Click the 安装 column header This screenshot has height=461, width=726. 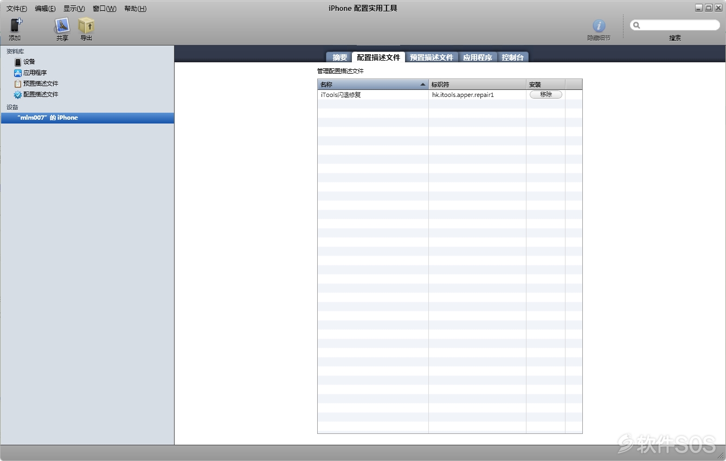(x=545, y=85)
